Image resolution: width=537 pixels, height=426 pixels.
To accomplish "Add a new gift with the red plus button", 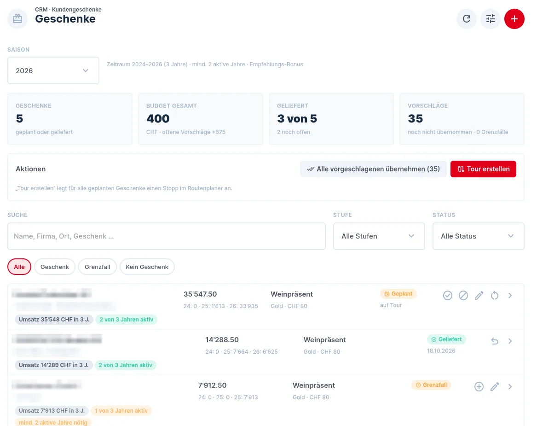I will click(514, 19).
